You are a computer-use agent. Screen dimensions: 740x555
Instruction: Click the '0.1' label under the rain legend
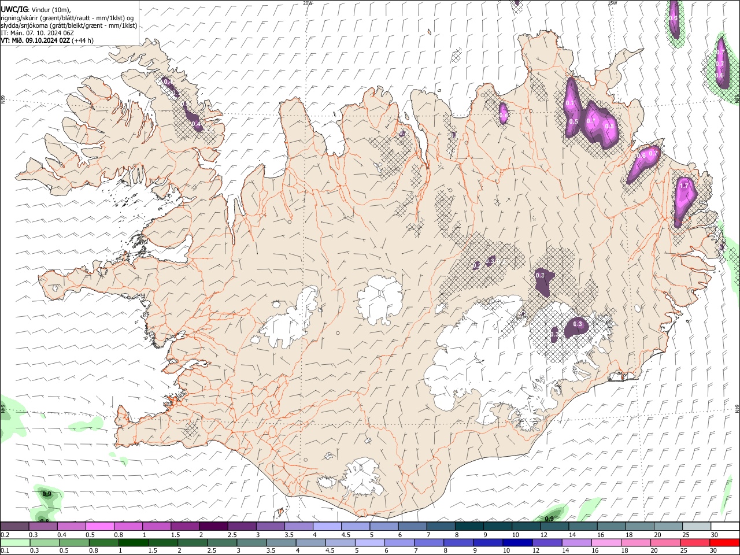5,550
